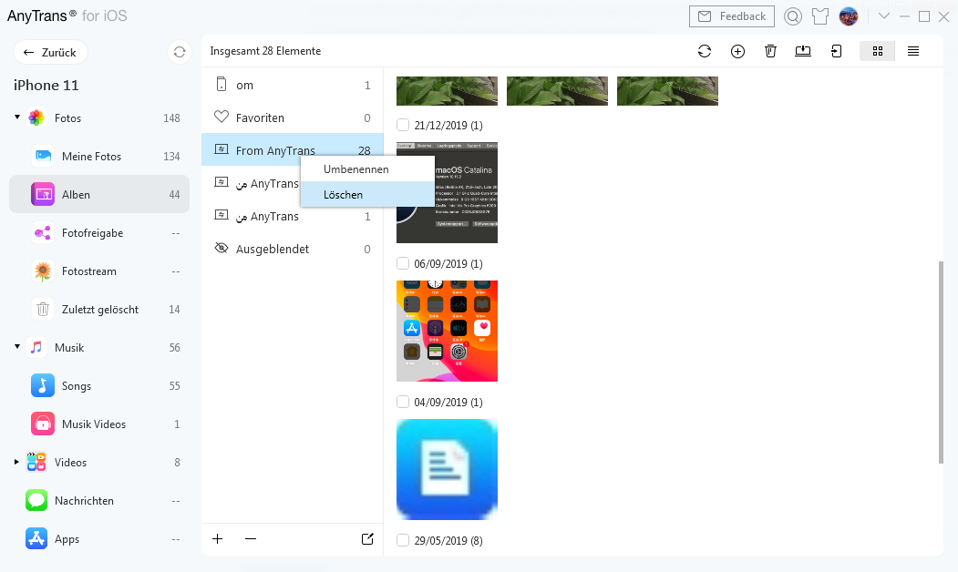The image size is (958, 572).
Task: Check the 21/12/2019 (1) date checkbox
Action: pos(403,125)
